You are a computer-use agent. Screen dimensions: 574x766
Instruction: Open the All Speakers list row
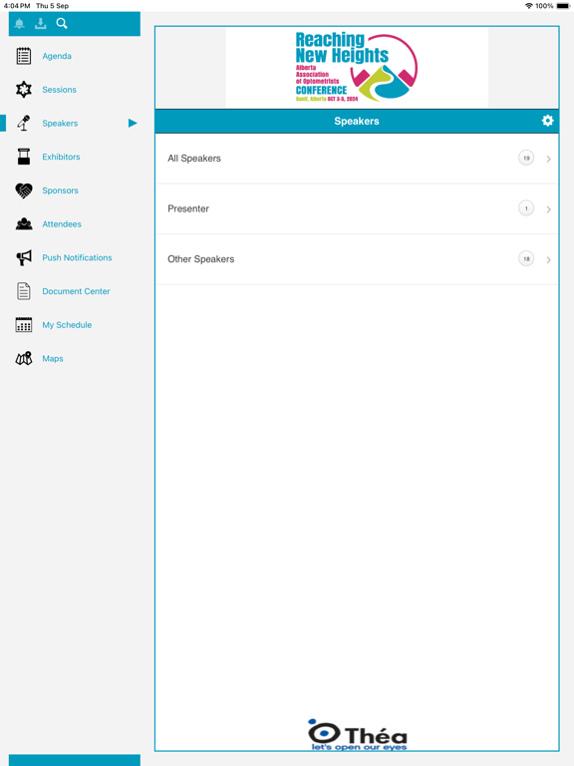pos(357,159)
